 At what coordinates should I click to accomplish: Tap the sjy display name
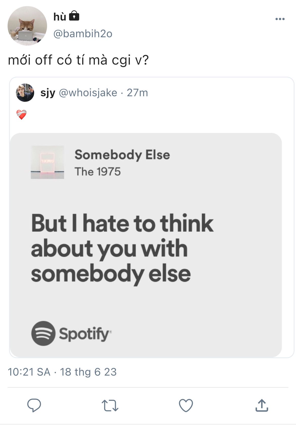point(48,93)
